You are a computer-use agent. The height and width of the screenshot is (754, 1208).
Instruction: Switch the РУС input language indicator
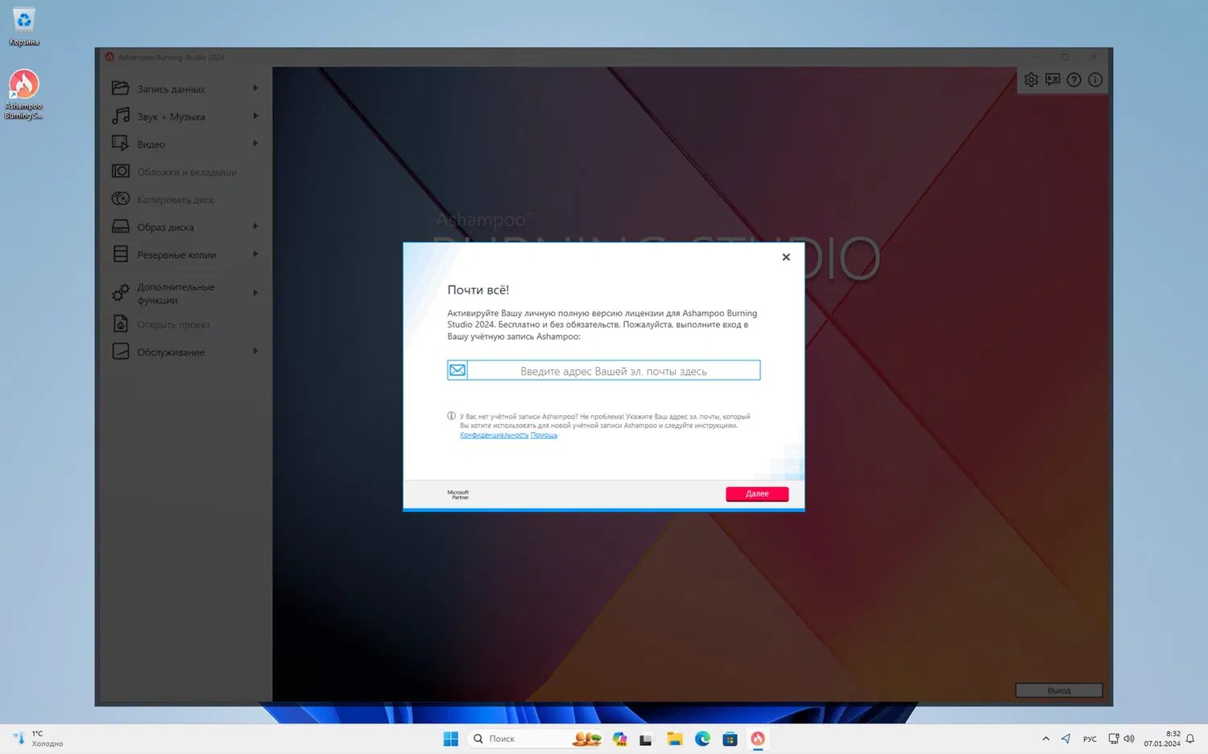1090,739
